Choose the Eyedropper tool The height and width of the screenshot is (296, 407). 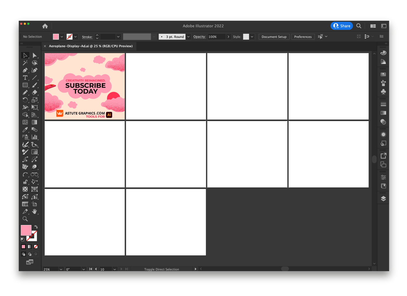click(x=25, y=130)
